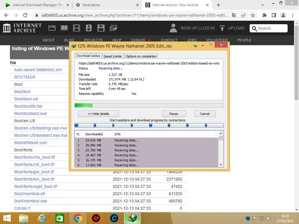Click the volume speaker tray icon
The width and height of the screenshot is (299, 224).
269,218
